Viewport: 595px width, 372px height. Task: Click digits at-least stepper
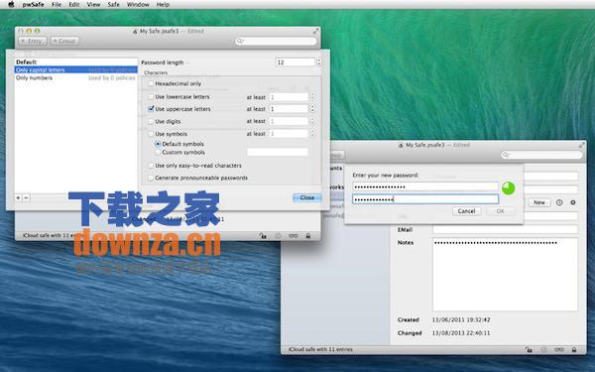(312, 121)
